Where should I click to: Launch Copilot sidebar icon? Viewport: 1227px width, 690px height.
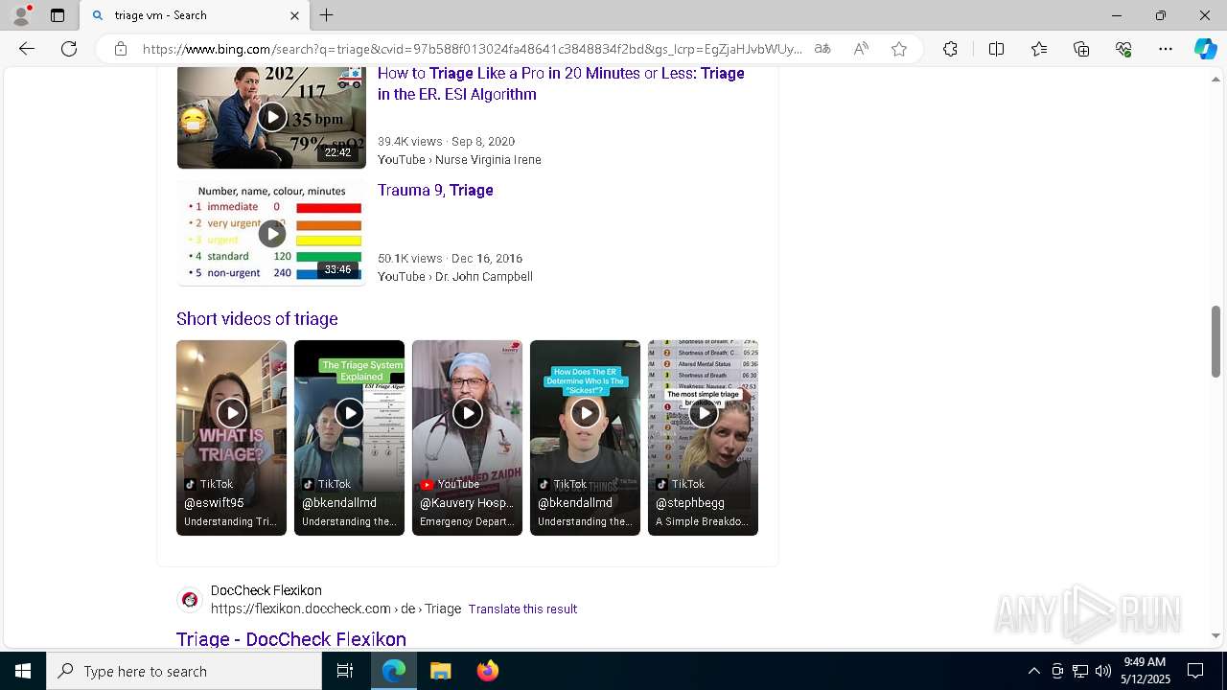point(1205,49)
